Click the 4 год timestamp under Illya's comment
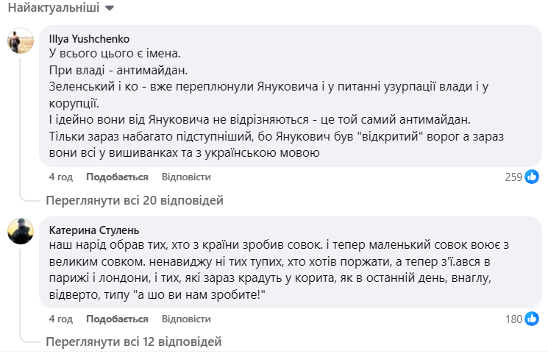This screenshot has height=354, width=548. pyautogui.click(x=60, y=177)
